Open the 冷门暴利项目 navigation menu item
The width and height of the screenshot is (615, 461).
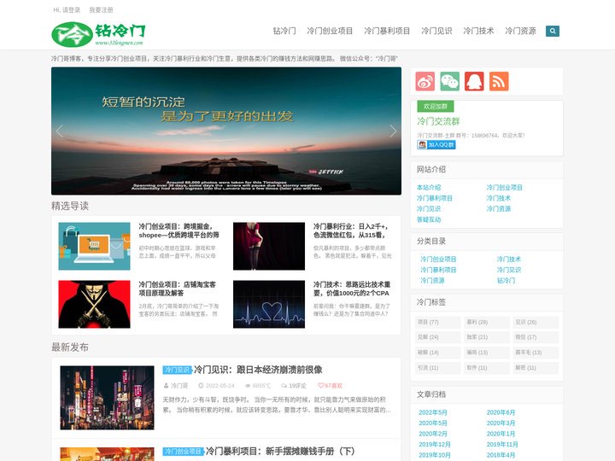coord(387,31)
